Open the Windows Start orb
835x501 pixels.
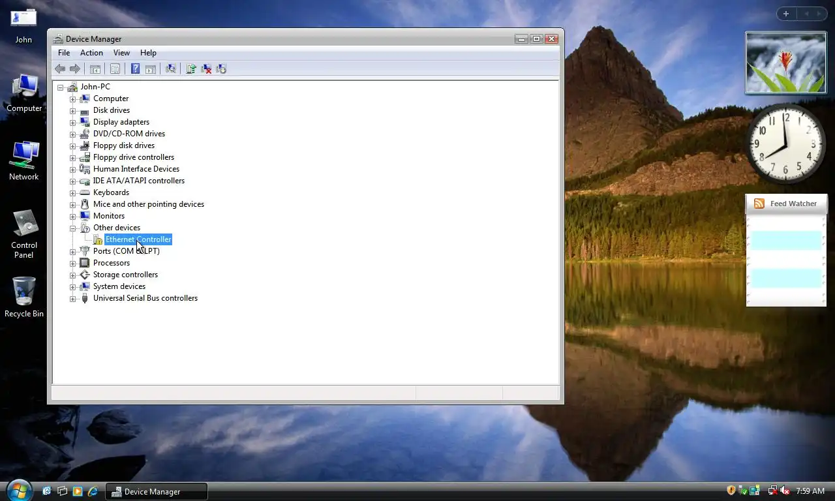[18, 490]
